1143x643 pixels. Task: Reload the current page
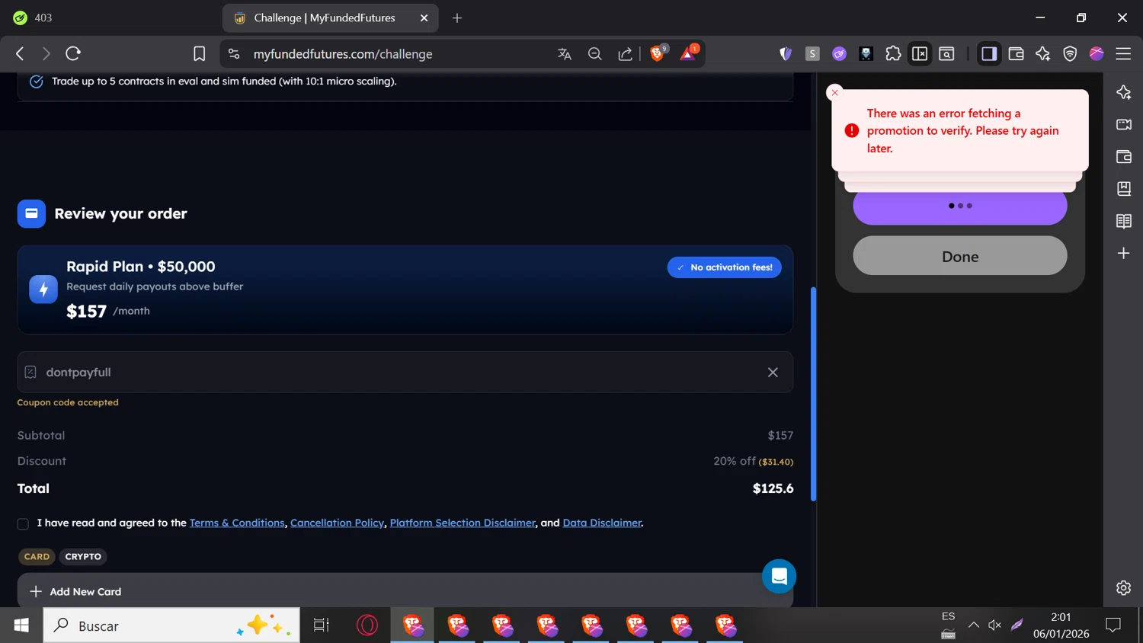(x=73, y=53)
